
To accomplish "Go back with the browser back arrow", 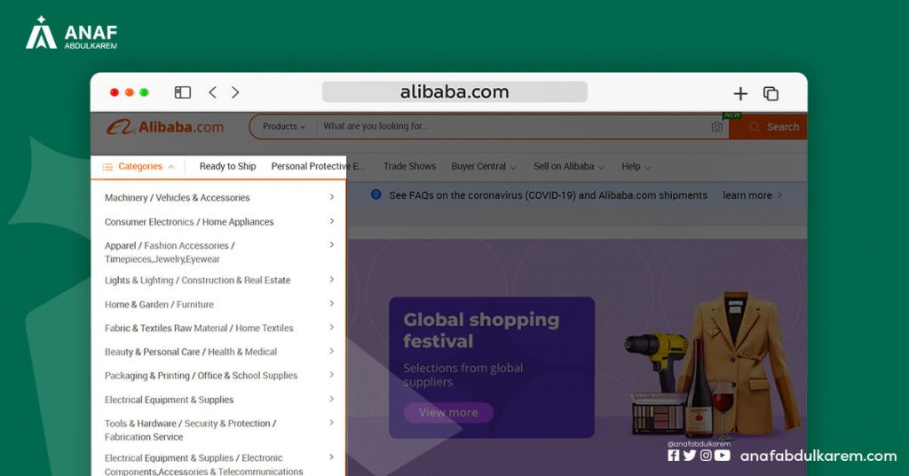I will coord(213,92).
